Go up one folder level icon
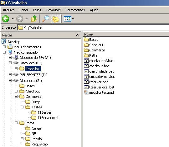The height and width of the screenshot is (147, 169). [34, 19]
